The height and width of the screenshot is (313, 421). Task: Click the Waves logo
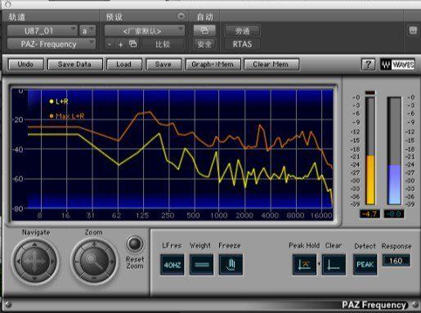pos(398,65)
